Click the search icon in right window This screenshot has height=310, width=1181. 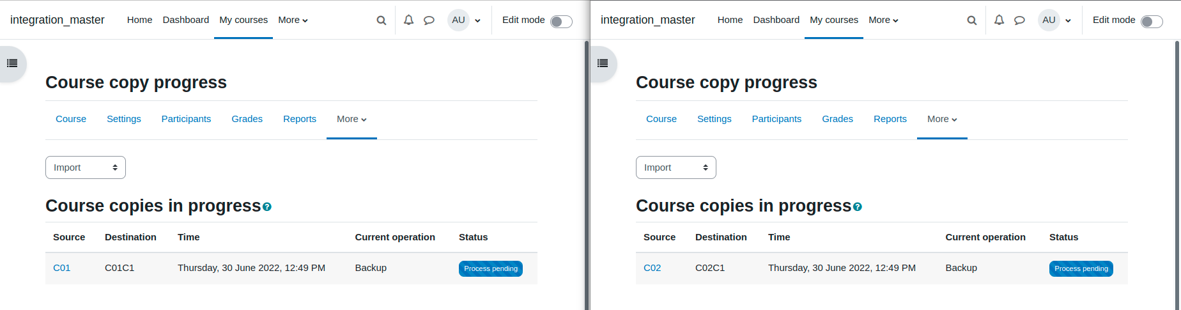(972, 20)
